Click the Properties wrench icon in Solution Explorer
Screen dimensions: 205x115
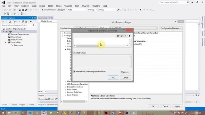click(31, 21)
